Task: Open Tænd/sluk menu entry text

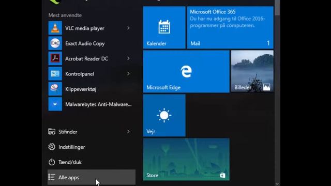Action: pos(70,162)
